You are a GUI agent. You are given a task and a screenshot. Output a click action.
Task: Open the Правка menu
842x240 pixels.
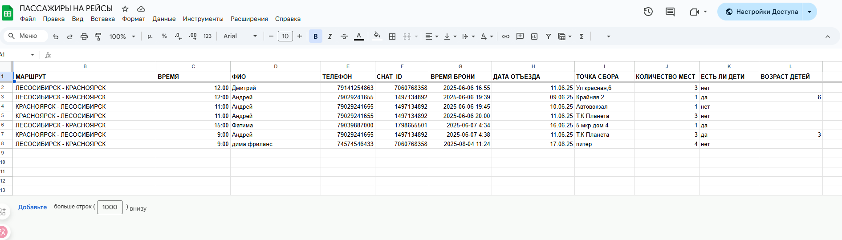pyautogui.click(x=54, y=19)
